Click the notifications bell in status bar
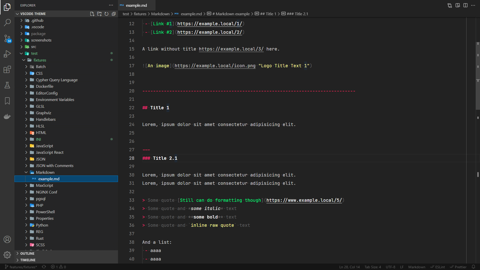The width and height of the screenshot is (480, 270). (x=473, y=267)
